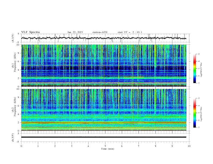Select the date label "Jan. 22, 2023"

click(x=75, y=32)
